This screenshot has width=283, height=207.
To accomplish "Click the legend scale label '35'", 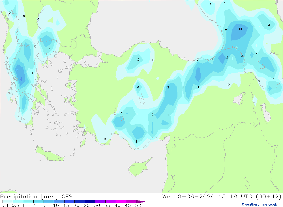I will click(x=107, y=205).
